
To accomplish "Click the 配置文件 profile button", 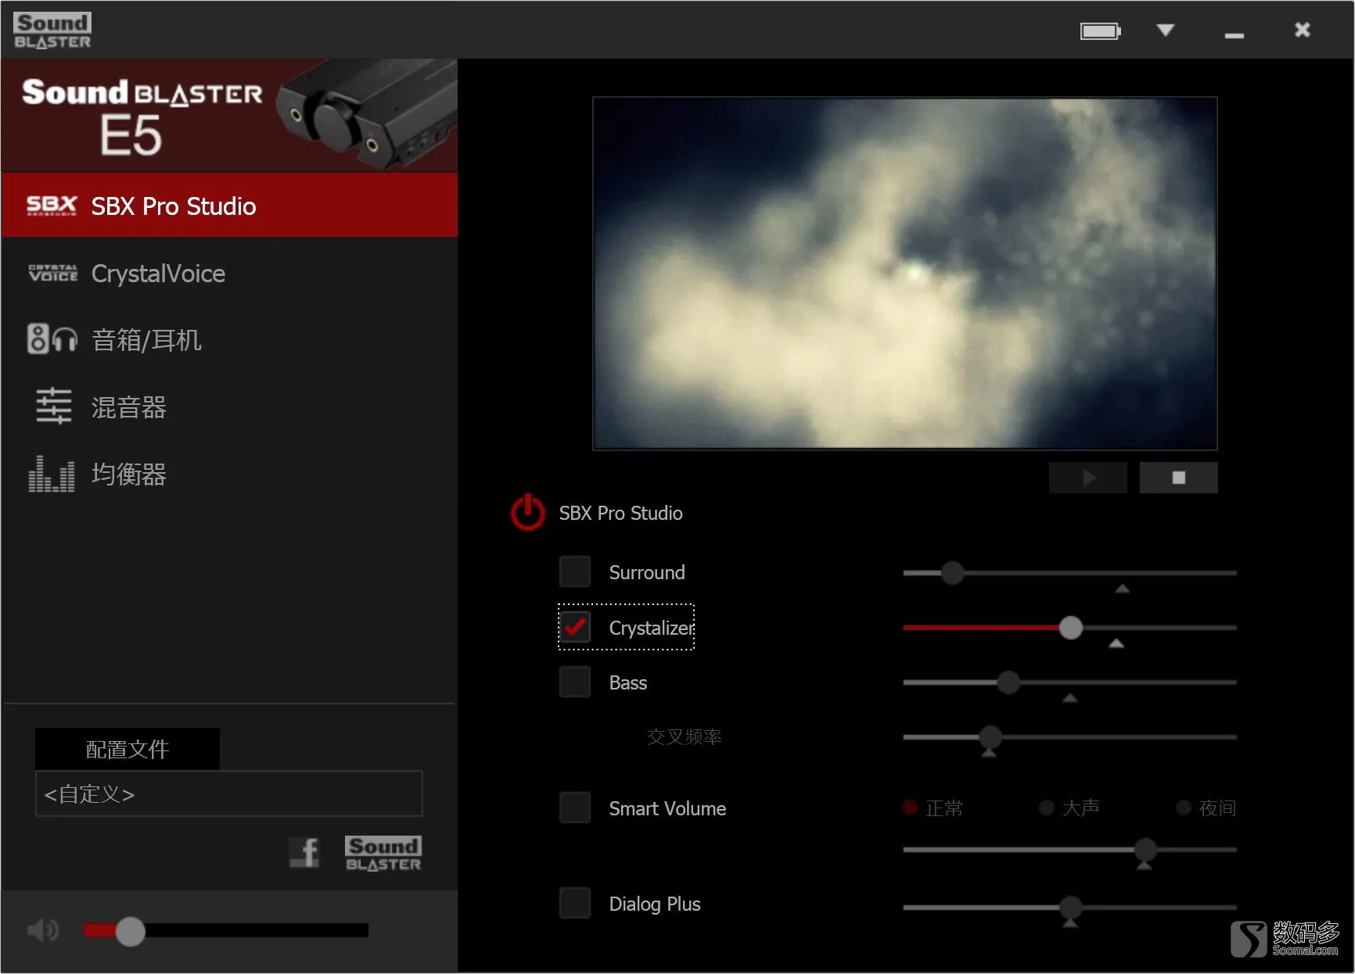I will tap(128, 749).
